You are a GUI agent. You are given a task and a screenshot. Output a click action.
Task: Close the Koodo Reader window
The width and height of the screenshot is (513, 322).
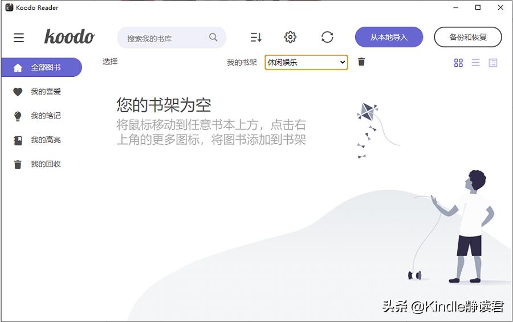(500, 7)
